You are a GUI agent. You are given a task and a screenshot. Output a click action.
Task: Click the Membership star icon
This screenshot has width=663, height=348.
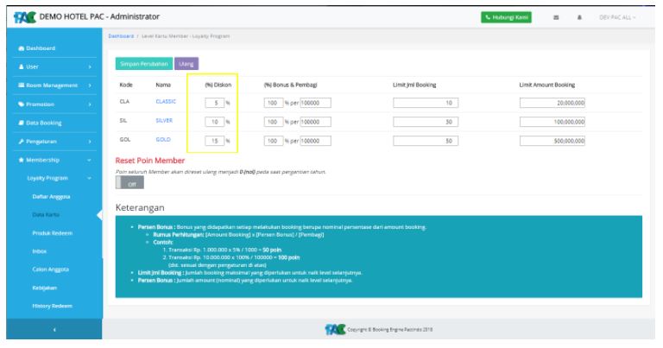(x=21, y=160)
